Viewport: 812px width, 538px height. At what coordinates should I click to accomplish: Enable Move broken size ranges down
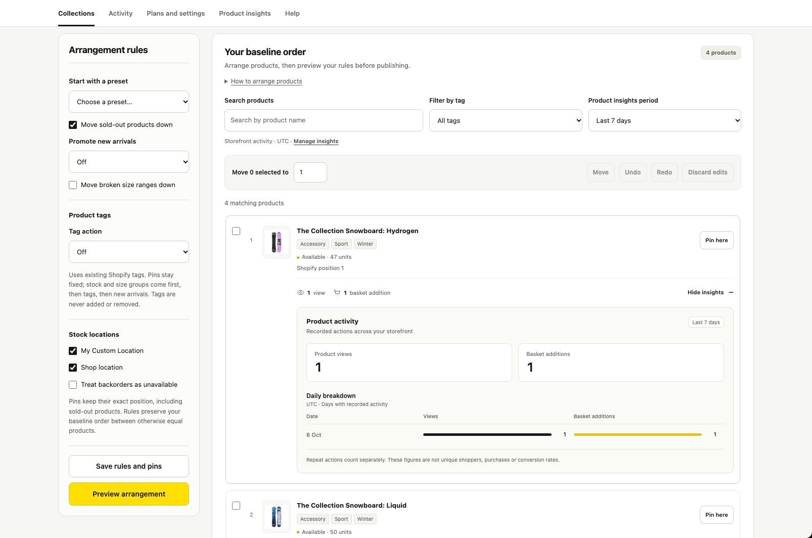(x=73, y=185)
